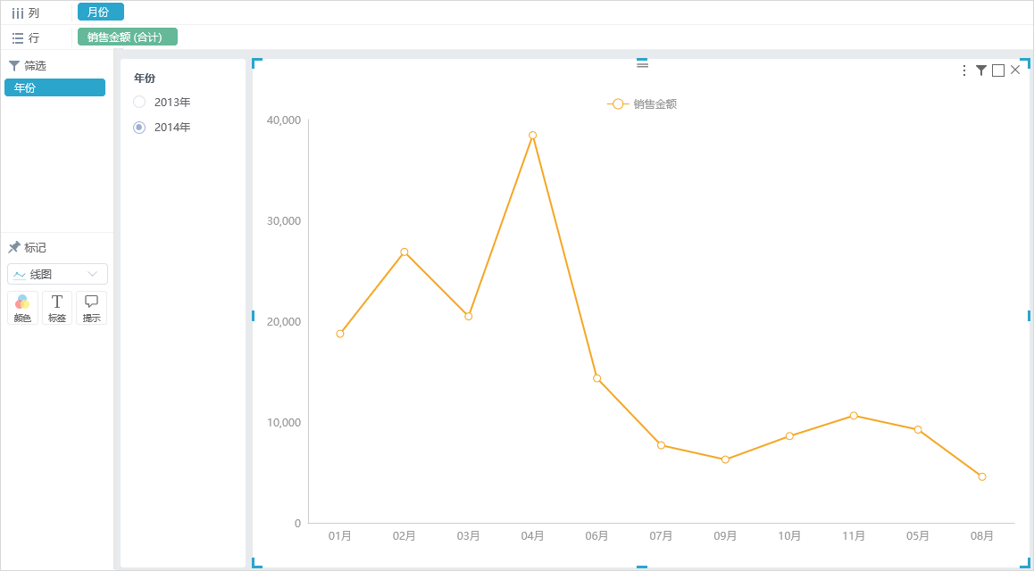
Task: Click the 04月 peak data point
Action: coord(533,136)
